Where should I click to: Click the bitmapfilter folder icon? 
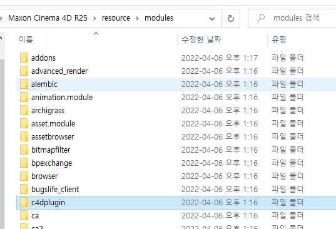(24, 150)
